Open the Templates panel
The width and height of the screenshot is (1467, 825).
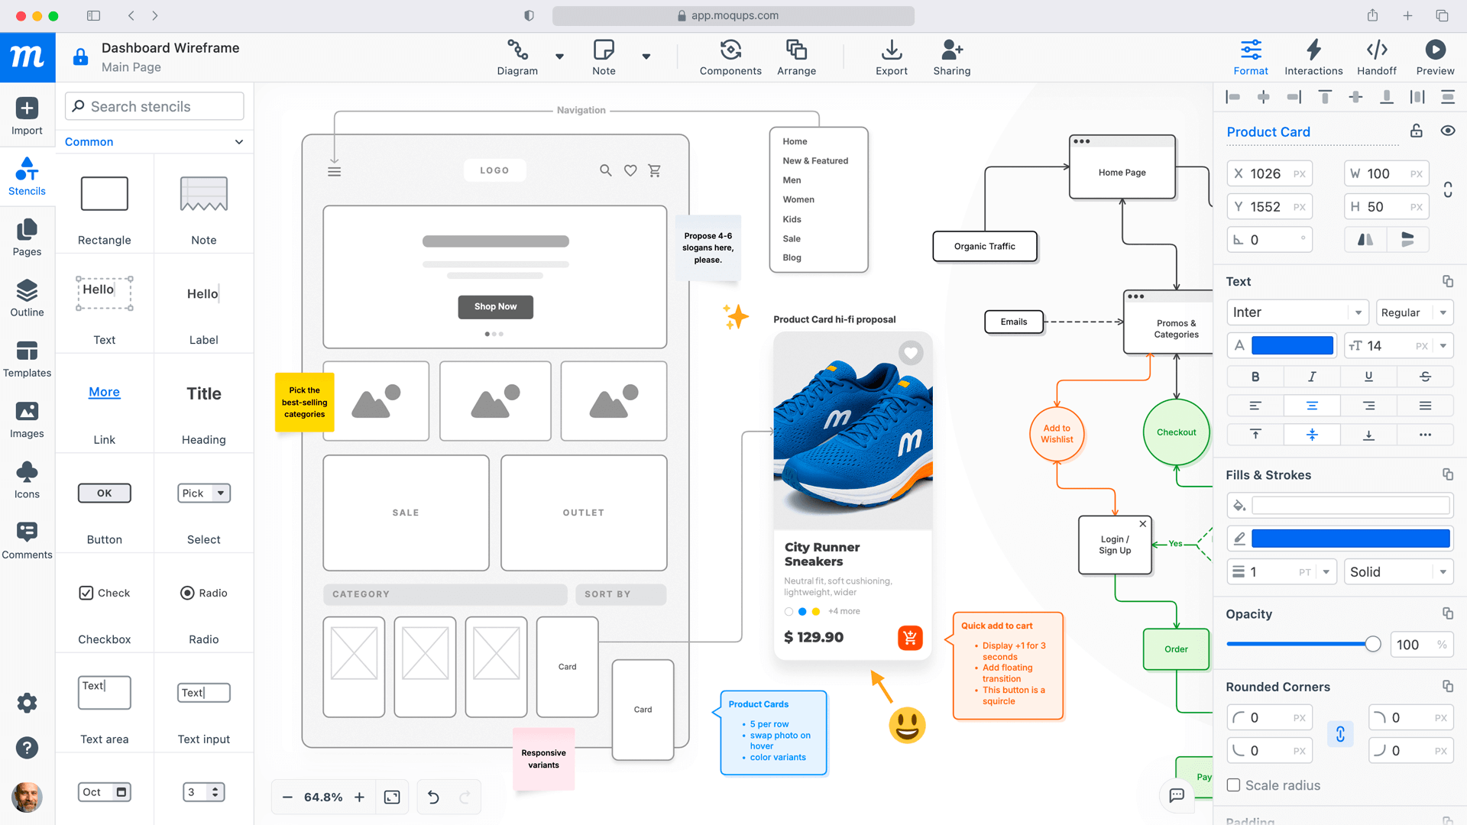pyautogui.click(x=27, y=357)
